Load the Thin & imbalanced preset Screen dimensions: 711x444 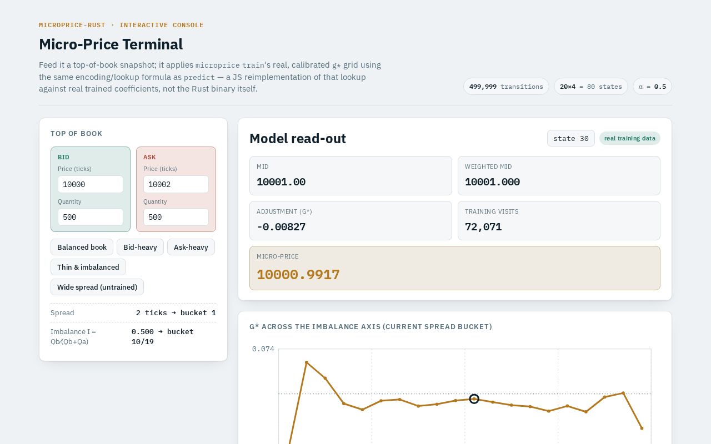pos(88,267)
